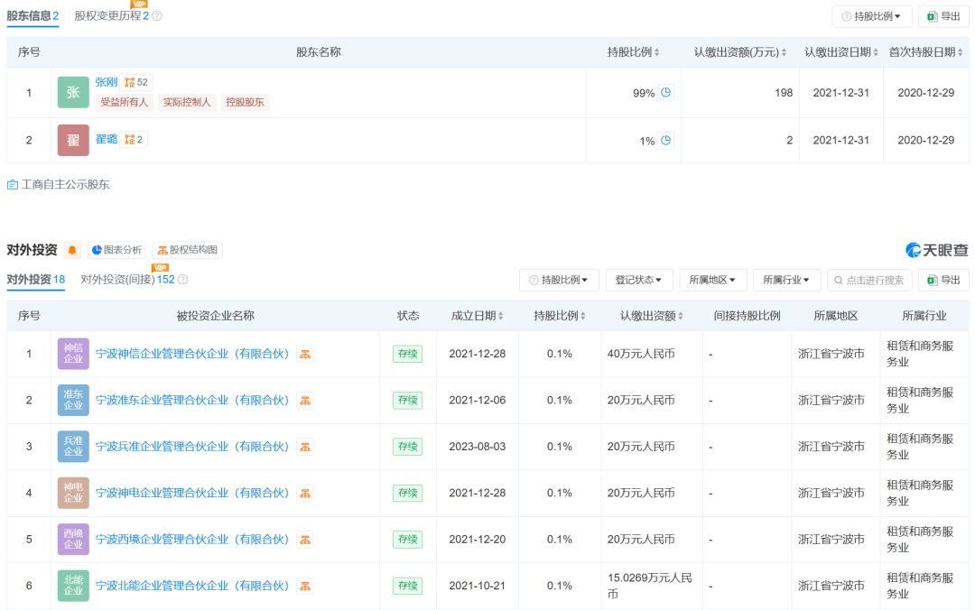Click the 西境企业 logo tile

tap(73, 539)
